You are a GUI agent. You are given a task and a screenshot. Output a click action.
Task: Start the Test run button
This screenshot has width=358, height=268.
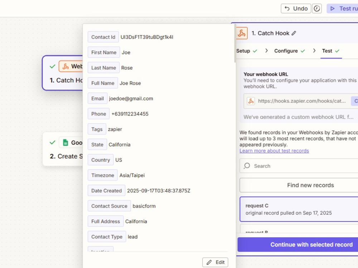343,9
